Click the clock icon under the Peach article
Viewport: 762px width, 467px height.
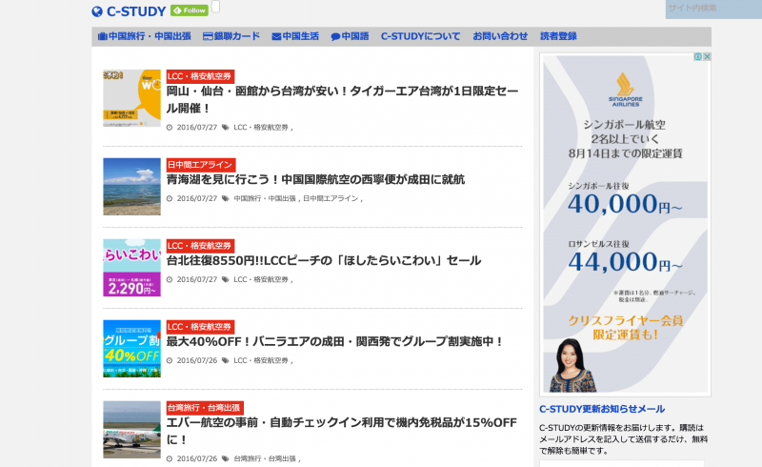(170, 279)
